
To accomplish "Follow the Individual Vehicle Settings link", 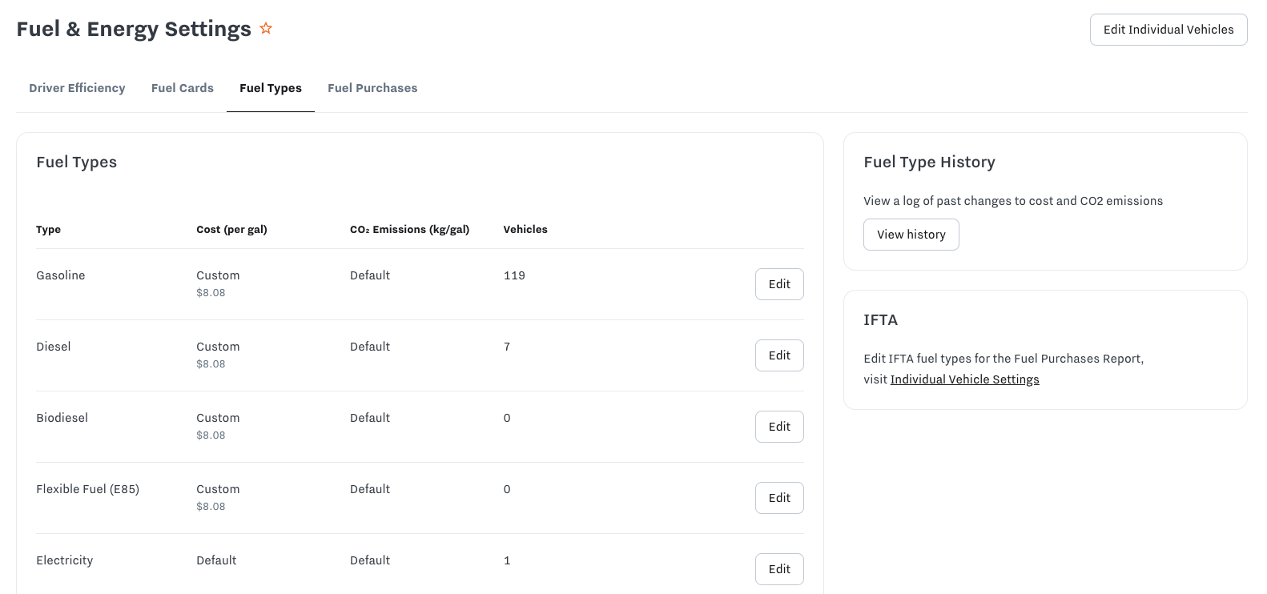I will [964, 379].
